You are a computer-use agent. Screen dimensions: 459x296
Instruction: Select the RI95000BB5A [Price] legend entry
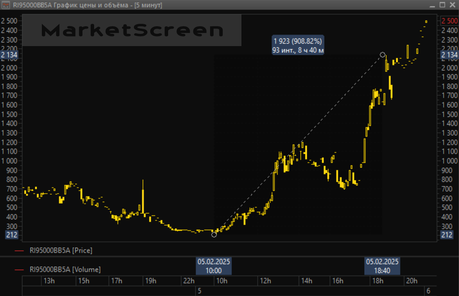pyautogui.click(x=61, y=250)
